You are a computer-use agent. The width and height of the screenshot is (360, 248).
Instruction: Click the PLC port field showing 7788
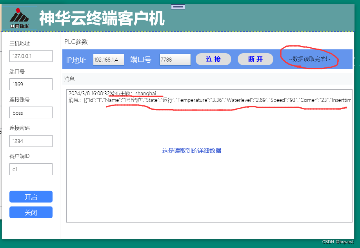point(175,60)
